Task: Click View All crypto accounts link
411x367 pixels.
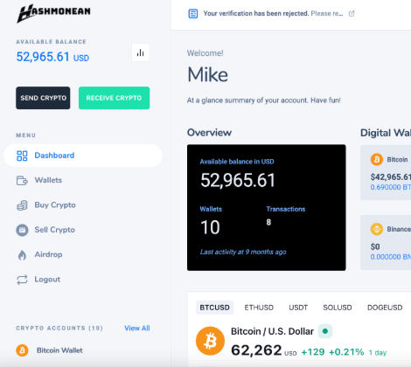Action: (137, 329)
